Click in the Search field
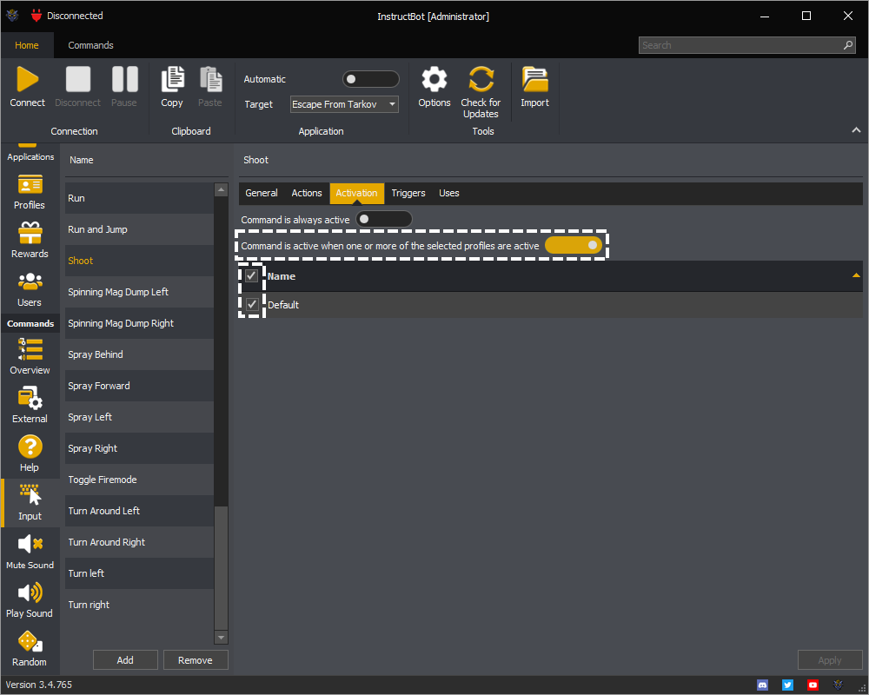869x695 pixels. pos(746,45)
